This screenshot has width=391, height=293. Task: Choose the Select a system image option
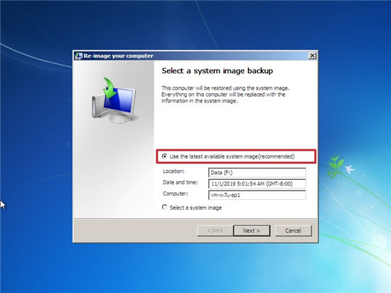coord(165,207)
